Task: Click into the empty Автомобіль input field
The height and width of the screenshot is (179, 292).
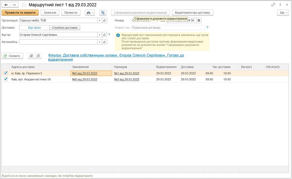Action: (x=58, y=42)
